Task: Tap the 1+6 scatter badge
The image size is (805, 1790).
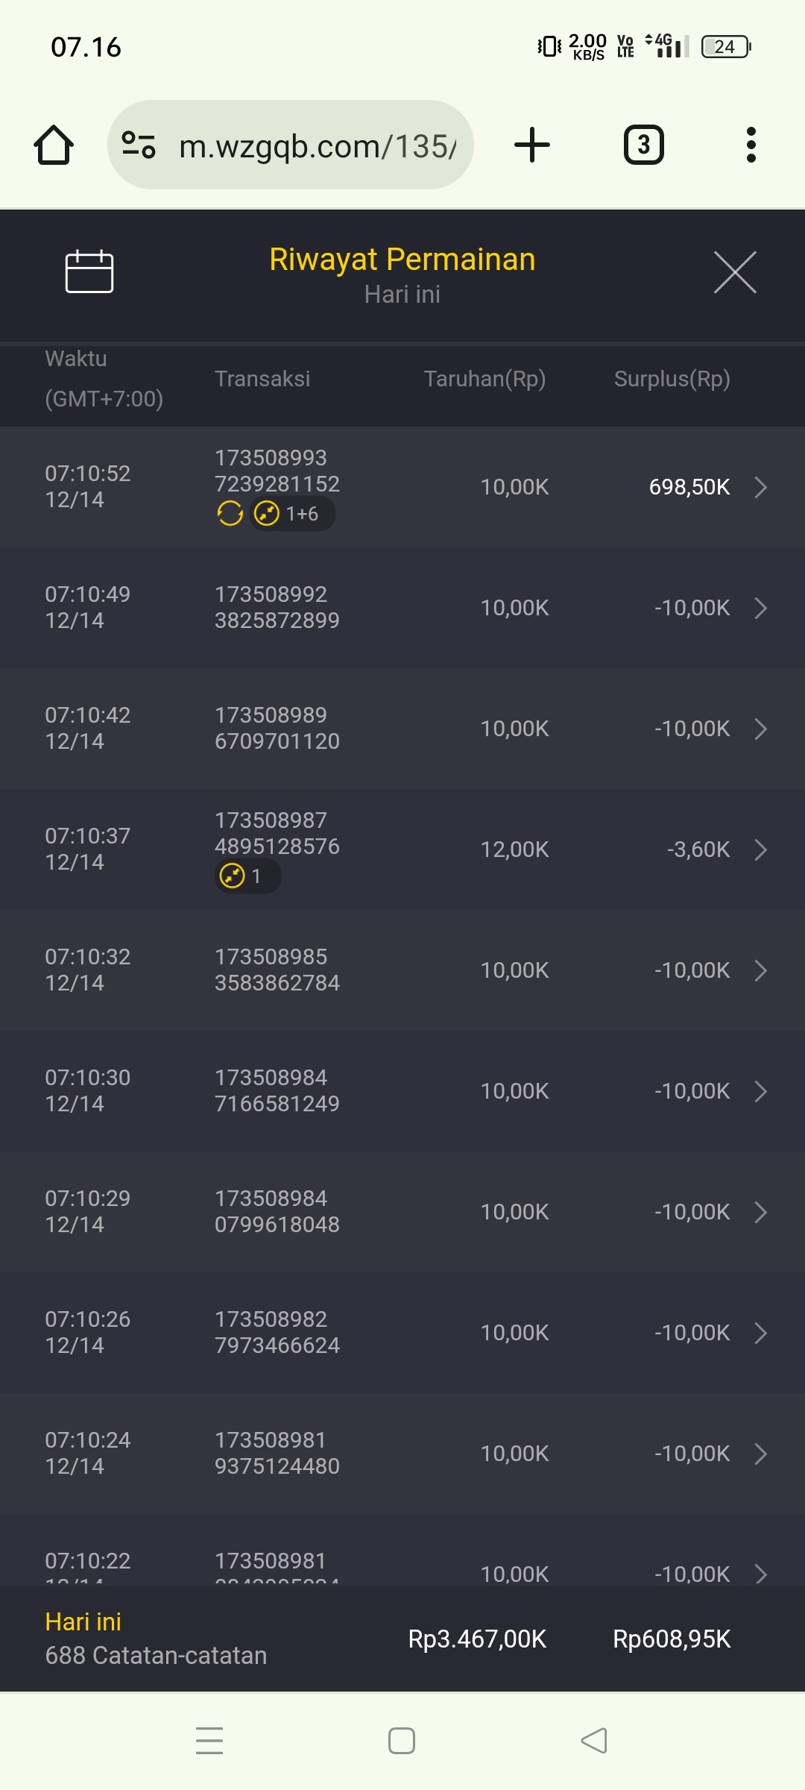Action: point(292,513)
